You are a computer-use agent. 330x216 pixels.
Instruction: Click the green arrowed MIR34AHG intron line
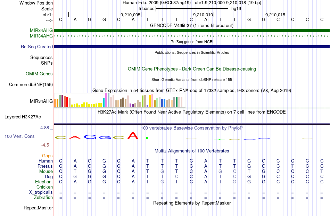(x=192, y=36)
